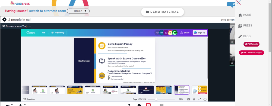Open screen share options three dots

pyautogui.click(x=30, y=26)
